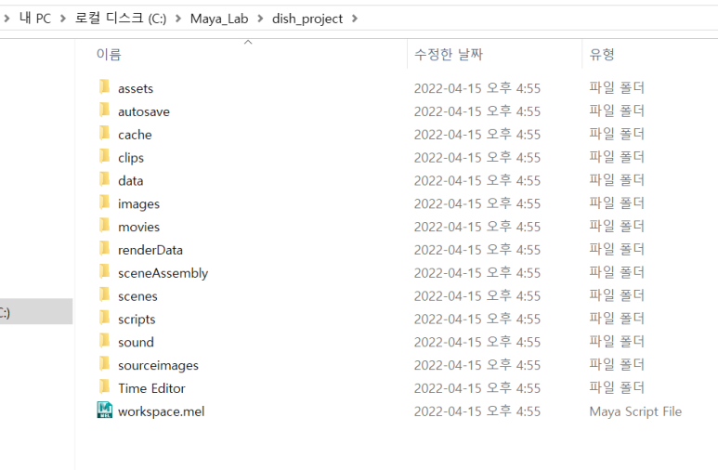Select the data folder icon
The height and width of the screenshot is (470, 718).
click(104, 179)
